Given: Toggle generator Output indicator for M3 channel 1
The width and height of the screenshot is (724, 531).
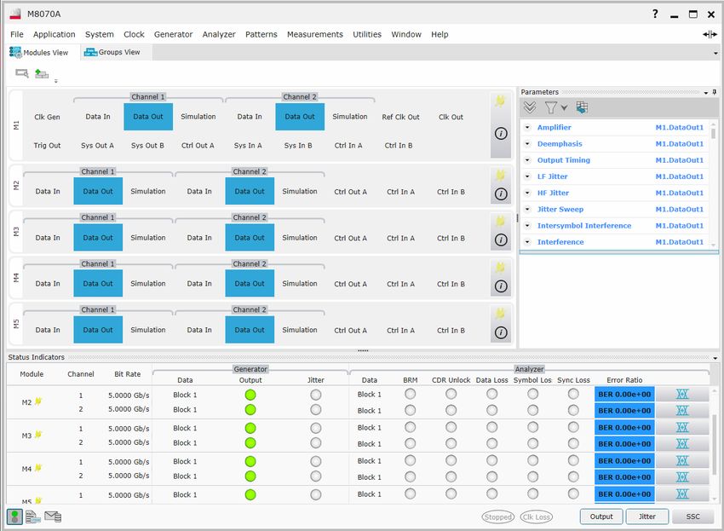Looking at the screenshot, I should [250, 429].
